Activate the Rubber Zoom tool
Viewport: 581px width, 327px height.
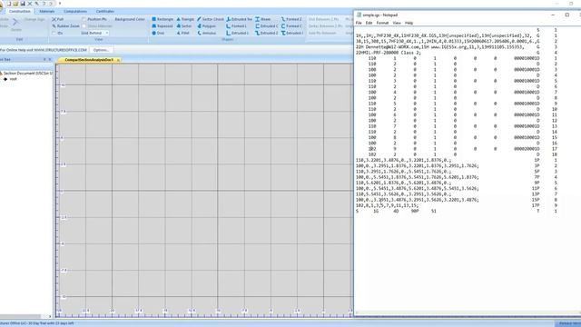[65, 26]
